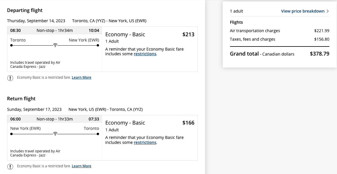Click the chevron next to View price breakdown
337x174 pixels.
[328, 11]
